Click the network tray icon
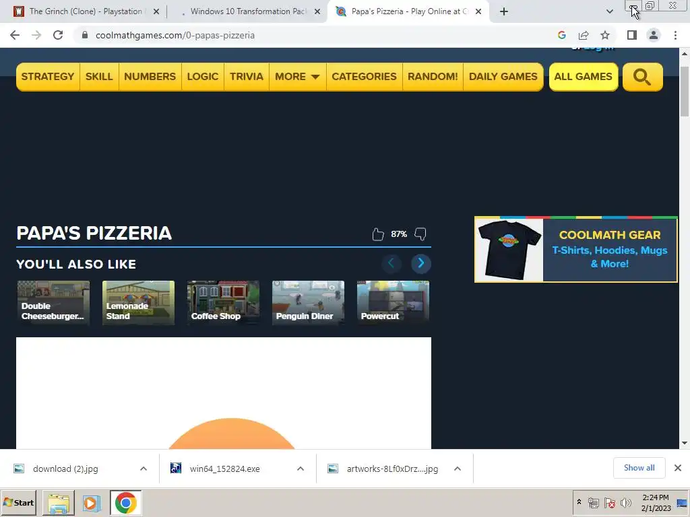The width and height of the screenshot is (690, 517). [x=593, y=502]
